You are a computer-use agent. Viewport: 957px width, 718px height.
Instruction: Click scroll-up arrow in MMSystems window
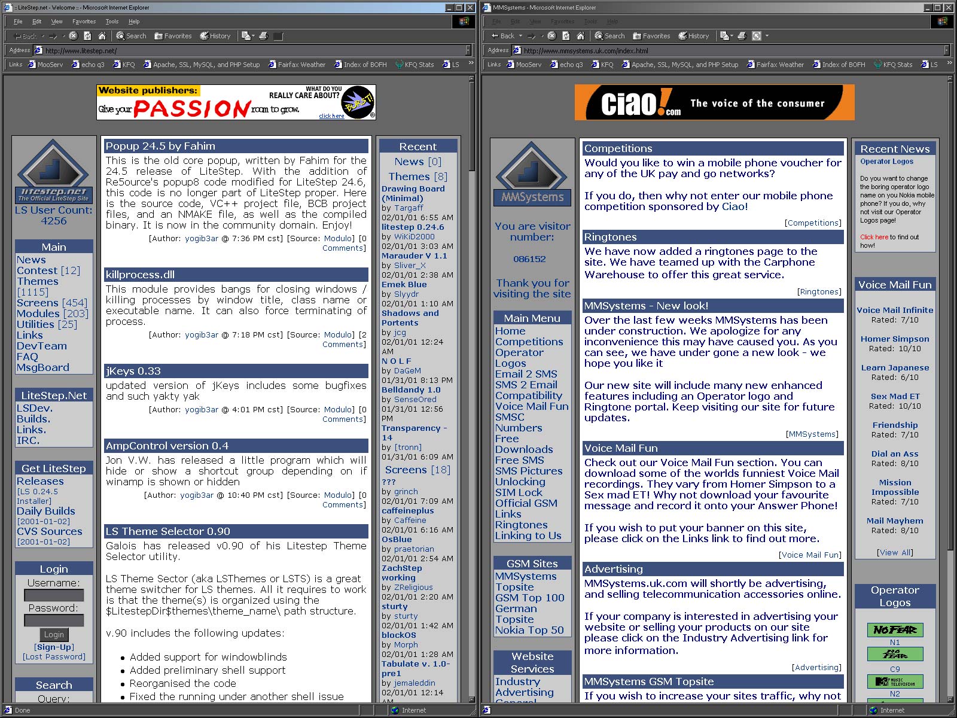pyautogui.click(x=949, y=79)
